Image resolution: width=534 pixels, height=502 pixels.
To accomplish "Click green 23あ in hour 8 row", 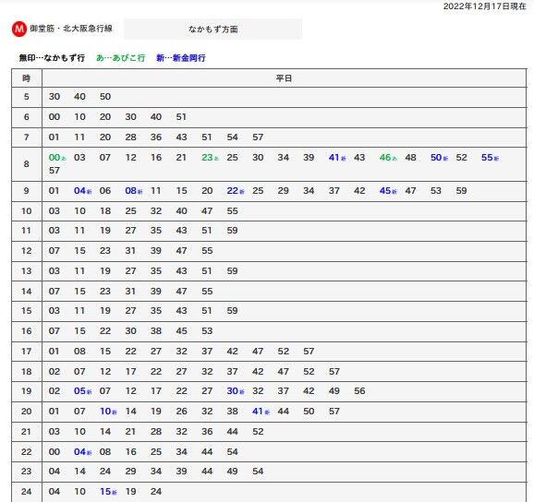I will [210, 158].
